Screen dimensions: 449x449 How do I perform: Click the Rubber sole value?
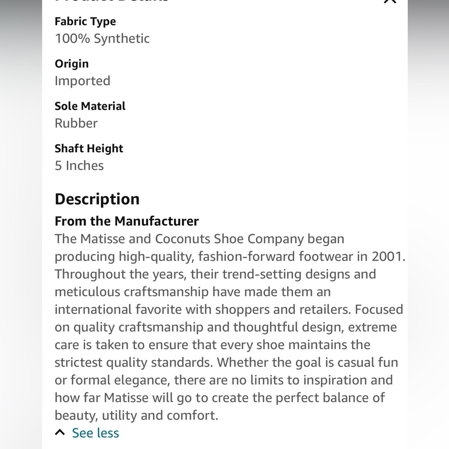pos(76,123)
